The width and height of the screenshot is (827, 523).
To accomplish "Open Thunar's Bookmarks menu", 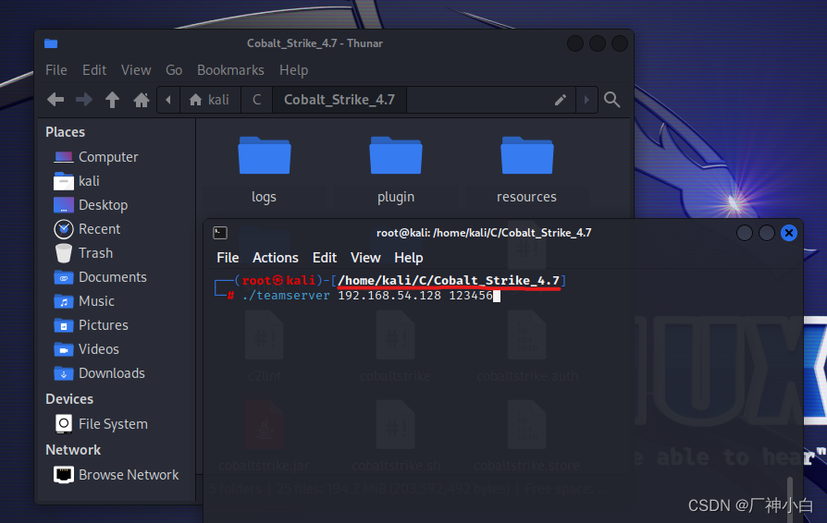I will (x=230, y=70).
